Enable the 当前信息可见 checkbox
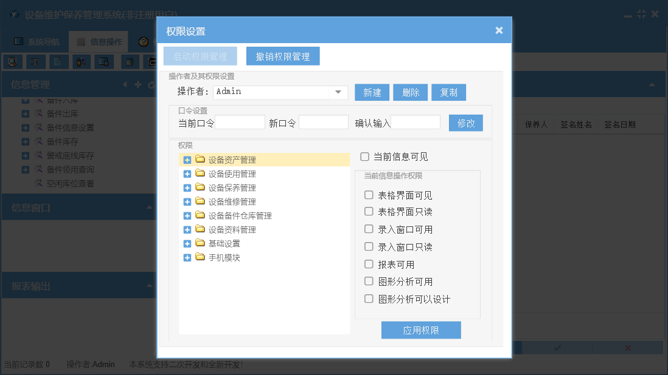The height and width of the screenshot is (375, 668). (x=365, y=157)
